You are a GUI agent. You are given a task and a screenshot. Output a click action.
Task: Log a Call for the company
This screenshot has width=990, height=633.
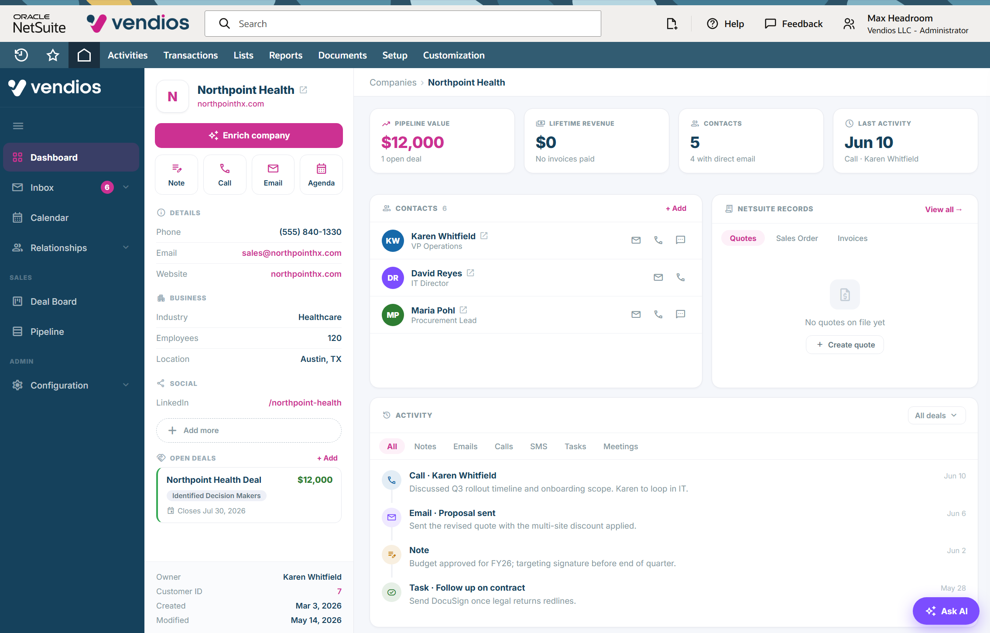tap(225, 175)
